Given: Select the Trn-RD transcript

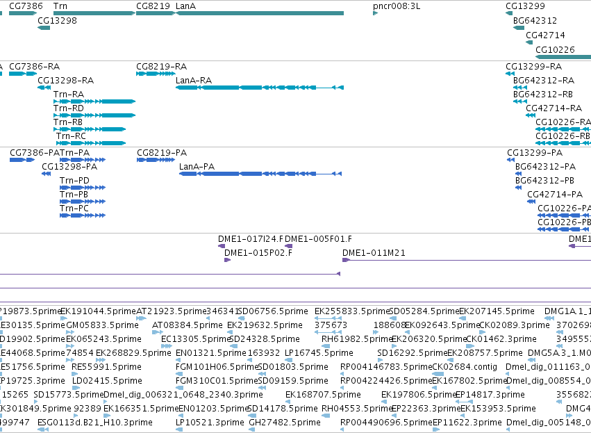Looking at the screenshot, I should click(x=94, y=115).
